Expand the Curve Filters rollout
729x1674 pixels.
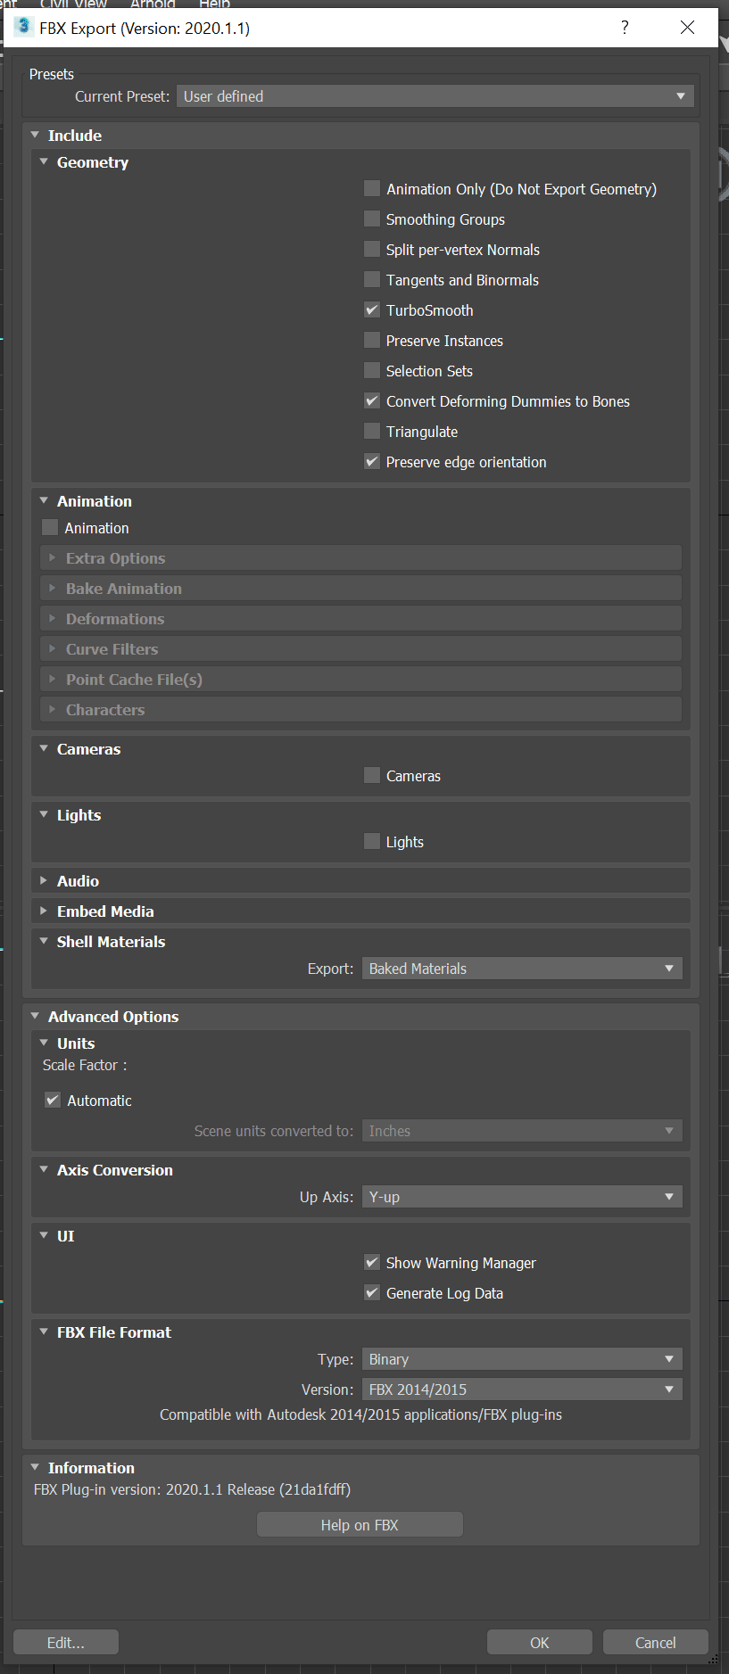coord(360,649)
